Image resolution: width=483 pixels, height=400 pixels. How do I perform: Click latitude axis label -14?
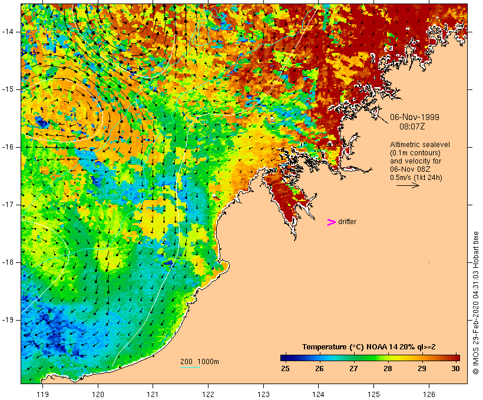(x=8, y=32)
